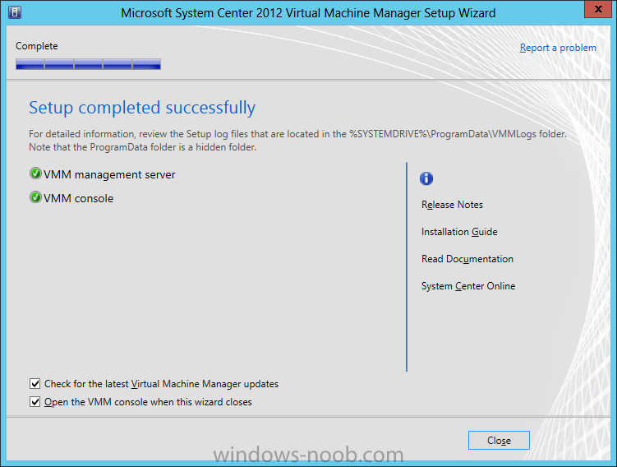This screenshot has height=467, width=617.
Task: Click the Complete status label
Action: tap(37, 46)
